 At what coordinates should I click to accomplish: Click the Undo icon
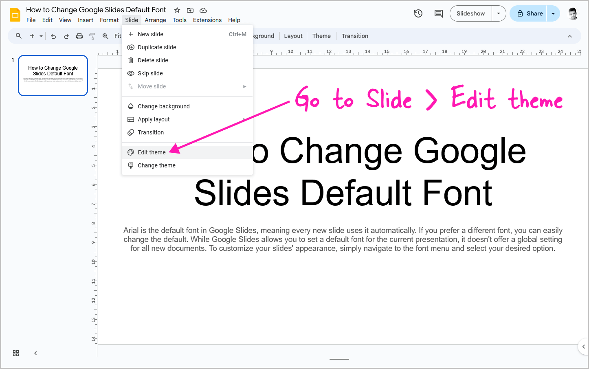pos(53,36)
